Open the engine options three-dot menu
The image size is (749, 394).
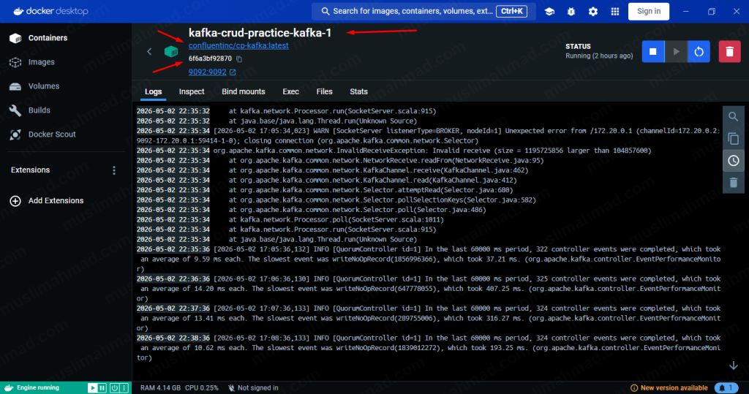click(x=124, y=388)
